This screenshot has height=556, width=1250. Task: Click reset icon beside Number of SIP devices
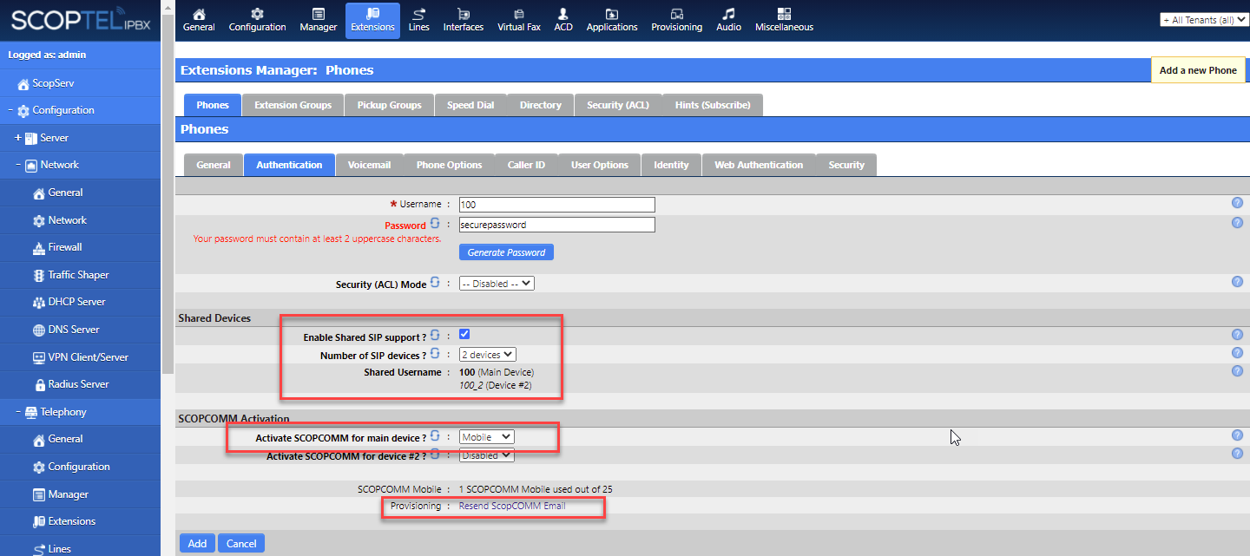(x=435, y=354)
